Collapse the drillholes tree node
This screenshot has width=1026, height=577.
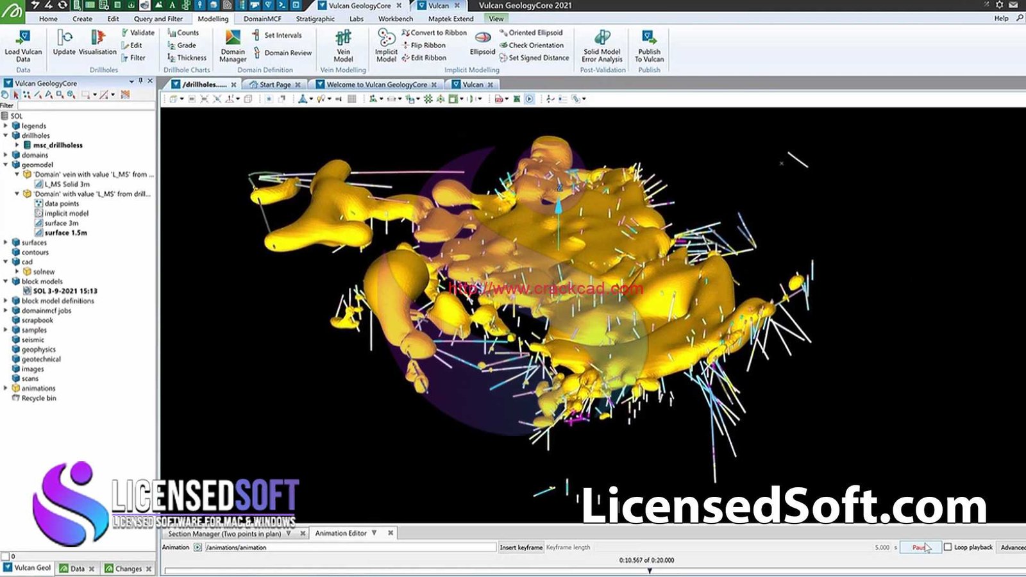pyautogui.click(x=6, y=135)
